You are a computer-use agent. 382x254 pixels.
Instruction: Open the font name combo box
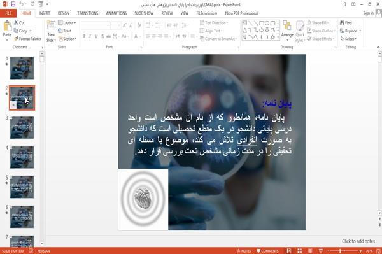tap(95, 25)
